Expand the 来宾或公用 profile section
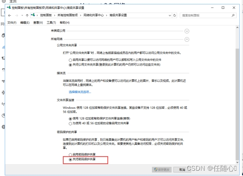Viewport: 243px width, 176px height. 187,31
